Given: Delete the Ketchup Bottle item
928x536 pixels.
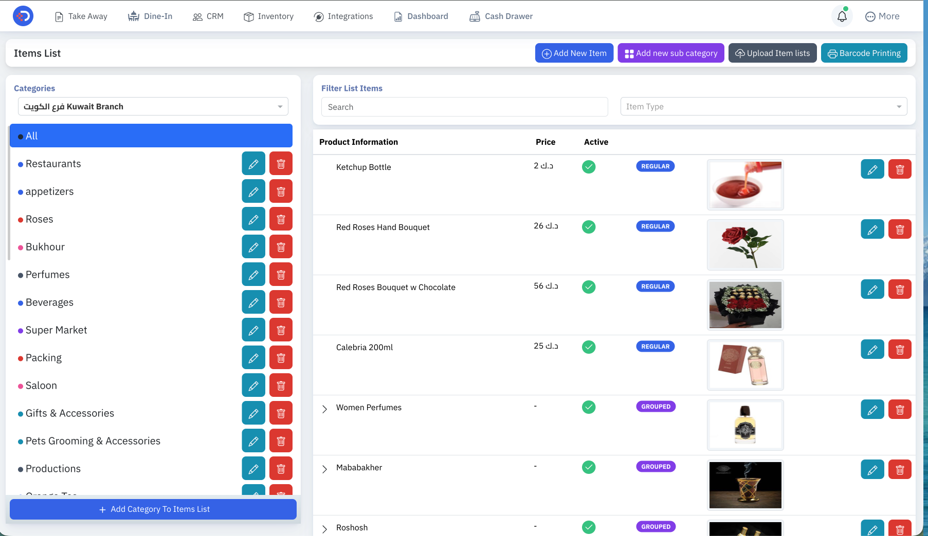Looking at the screenshot, I should (900, 169).
